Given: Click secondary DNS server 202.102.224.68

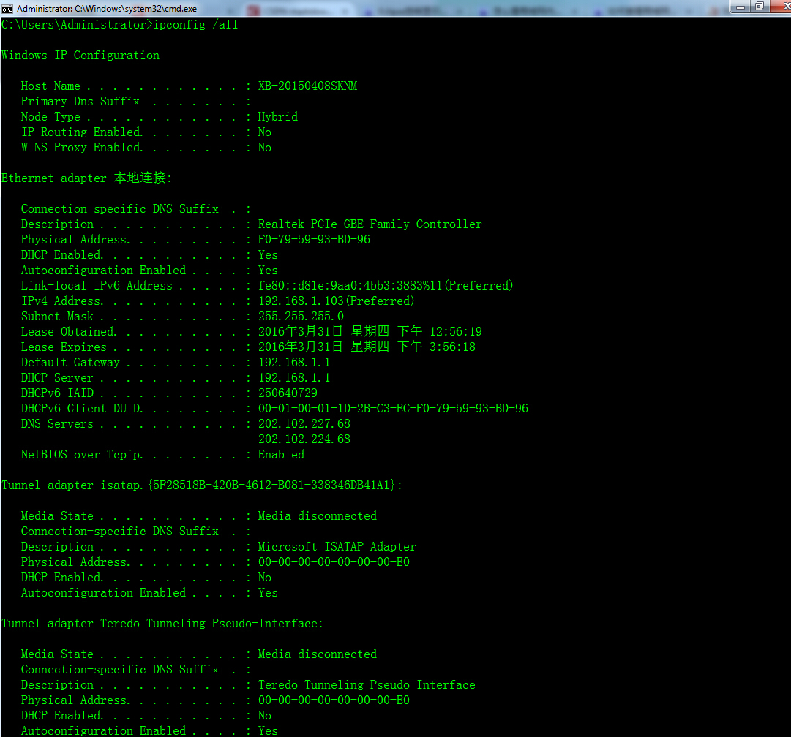Looking at the screenshot, I should pyautogui.click(x=304, y=439).
